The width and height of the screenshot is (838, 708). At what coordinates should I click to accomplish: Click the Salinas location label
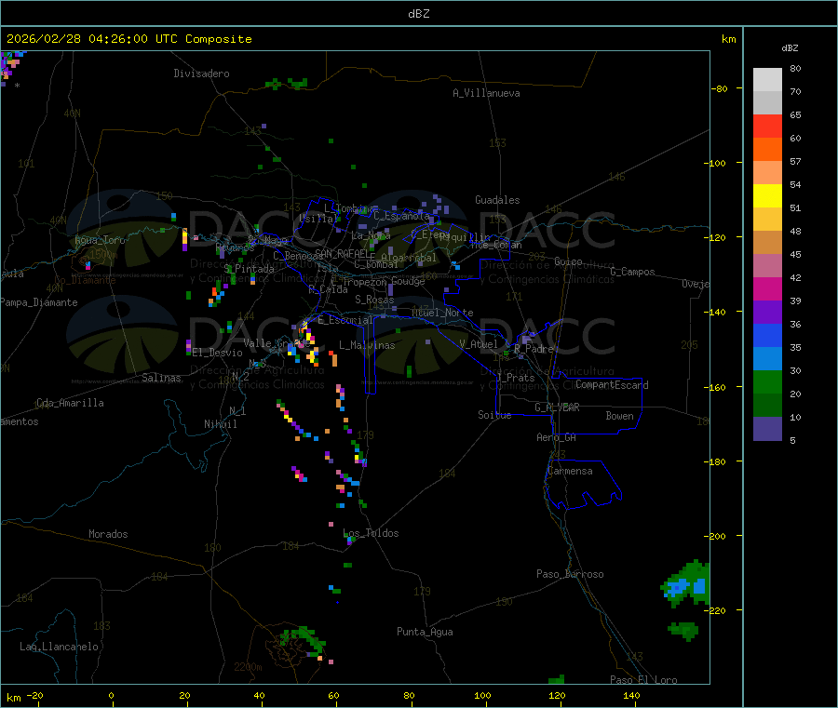point(161,378)
